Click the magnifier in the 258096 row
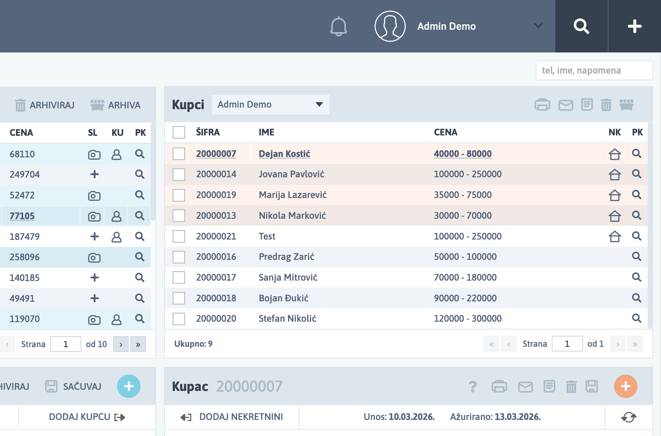The width and height of the screenshot is (661, 436). point(140,257)
